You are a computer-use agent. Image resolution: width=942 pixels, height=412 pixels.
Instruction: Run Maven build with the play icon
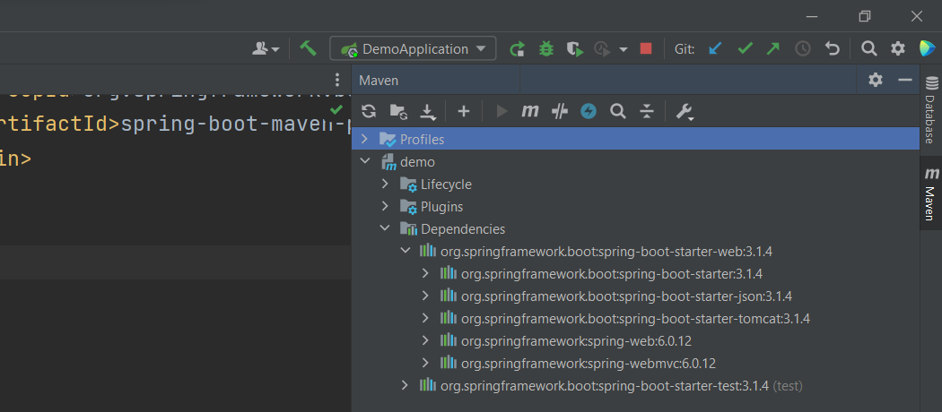pyautogui.click(x=502, y=111)
